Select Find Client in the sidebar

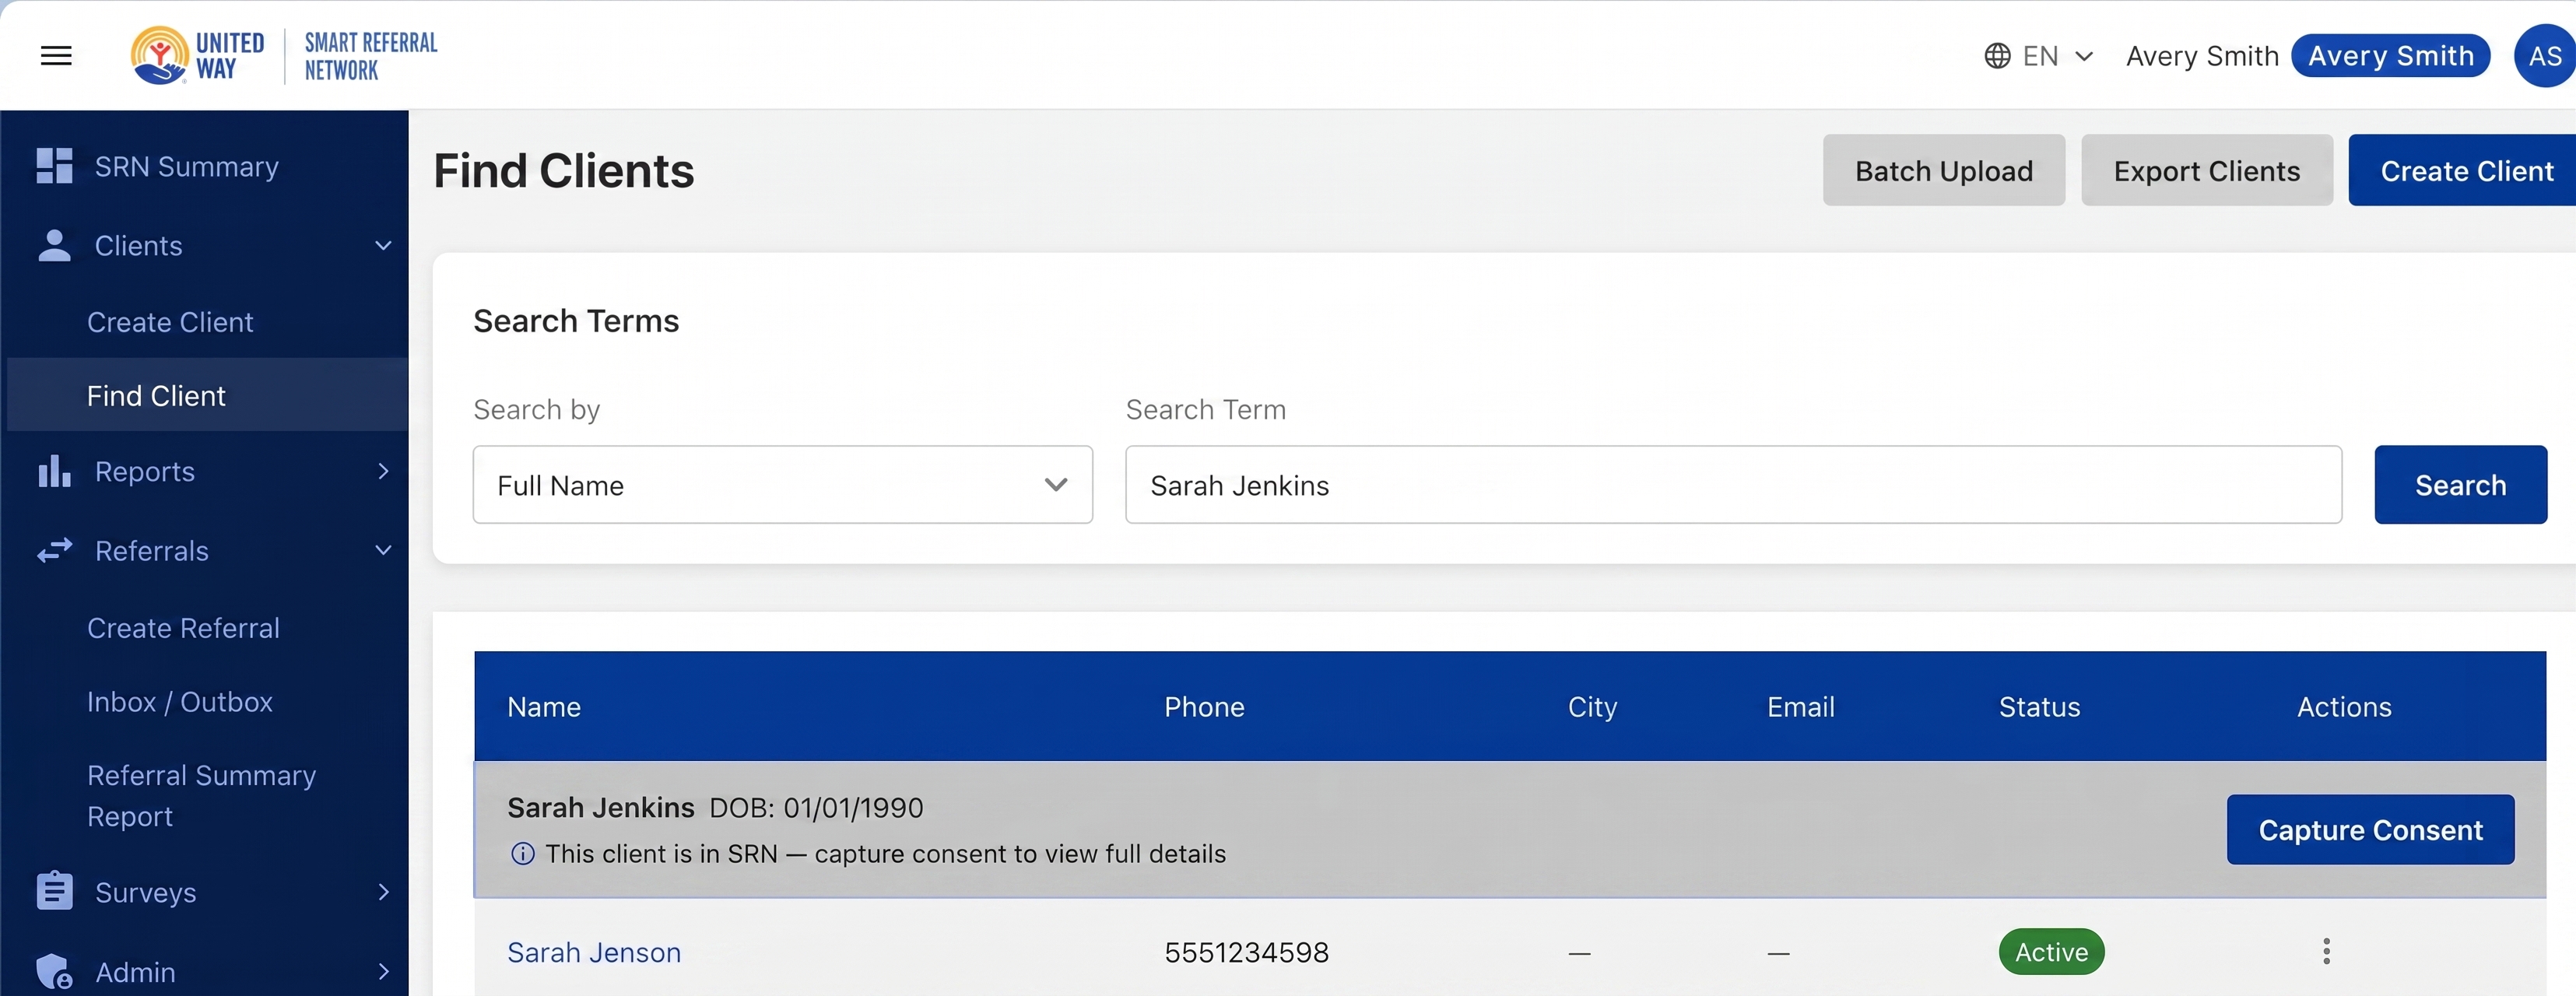coord(207,395)
